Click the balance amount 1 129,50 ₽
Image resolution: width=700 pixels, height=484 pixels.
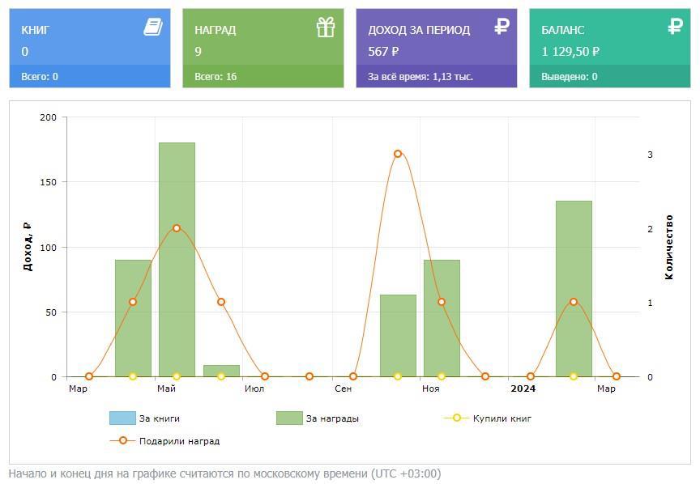[570, 52]
